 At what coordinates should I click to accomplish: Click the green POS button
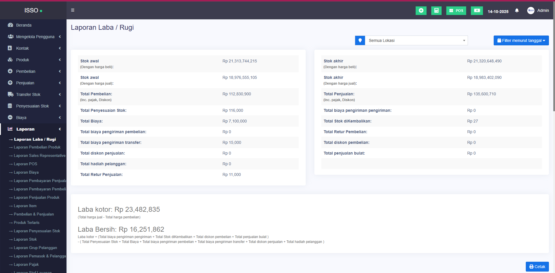(x=456, y=10)
